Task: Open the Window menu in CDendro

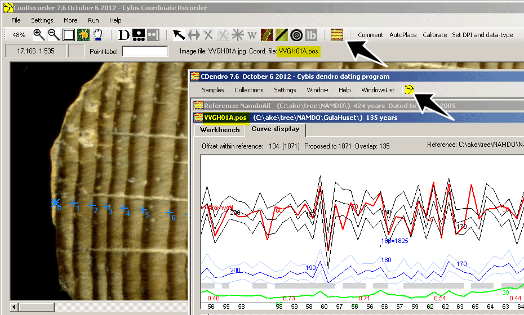Action: coord(317,90)
